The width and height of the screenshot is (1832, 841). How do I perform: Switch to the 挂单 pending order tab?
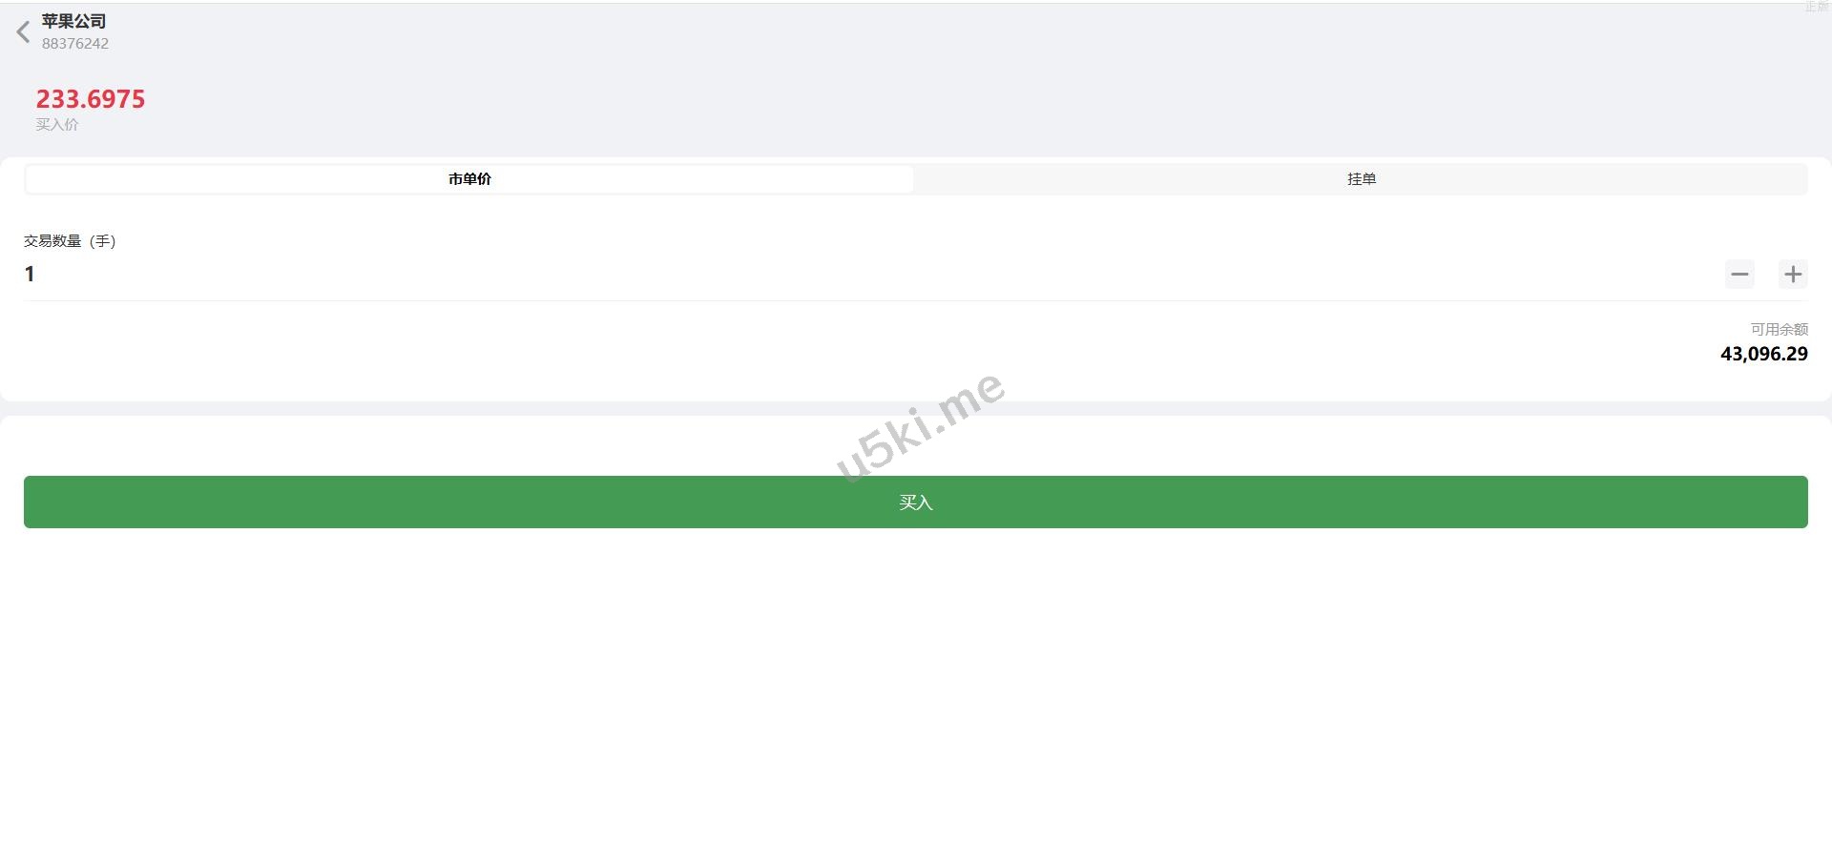pyautogui.click(x=1361, y=179)
